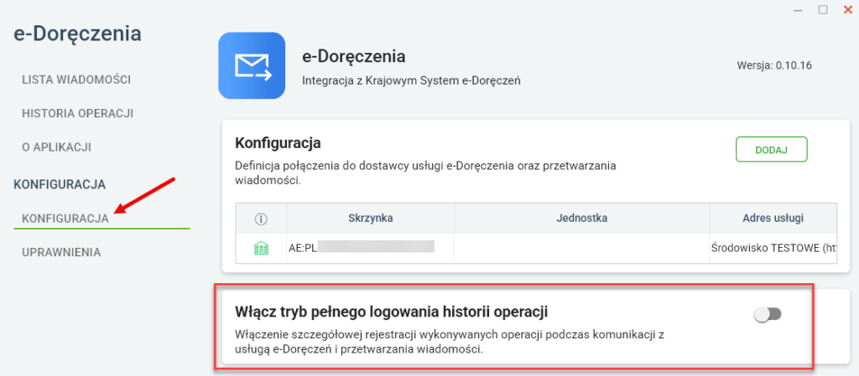Toggle full operation history logging switch
Screen dimensions: 859x376
click(768, 314)
